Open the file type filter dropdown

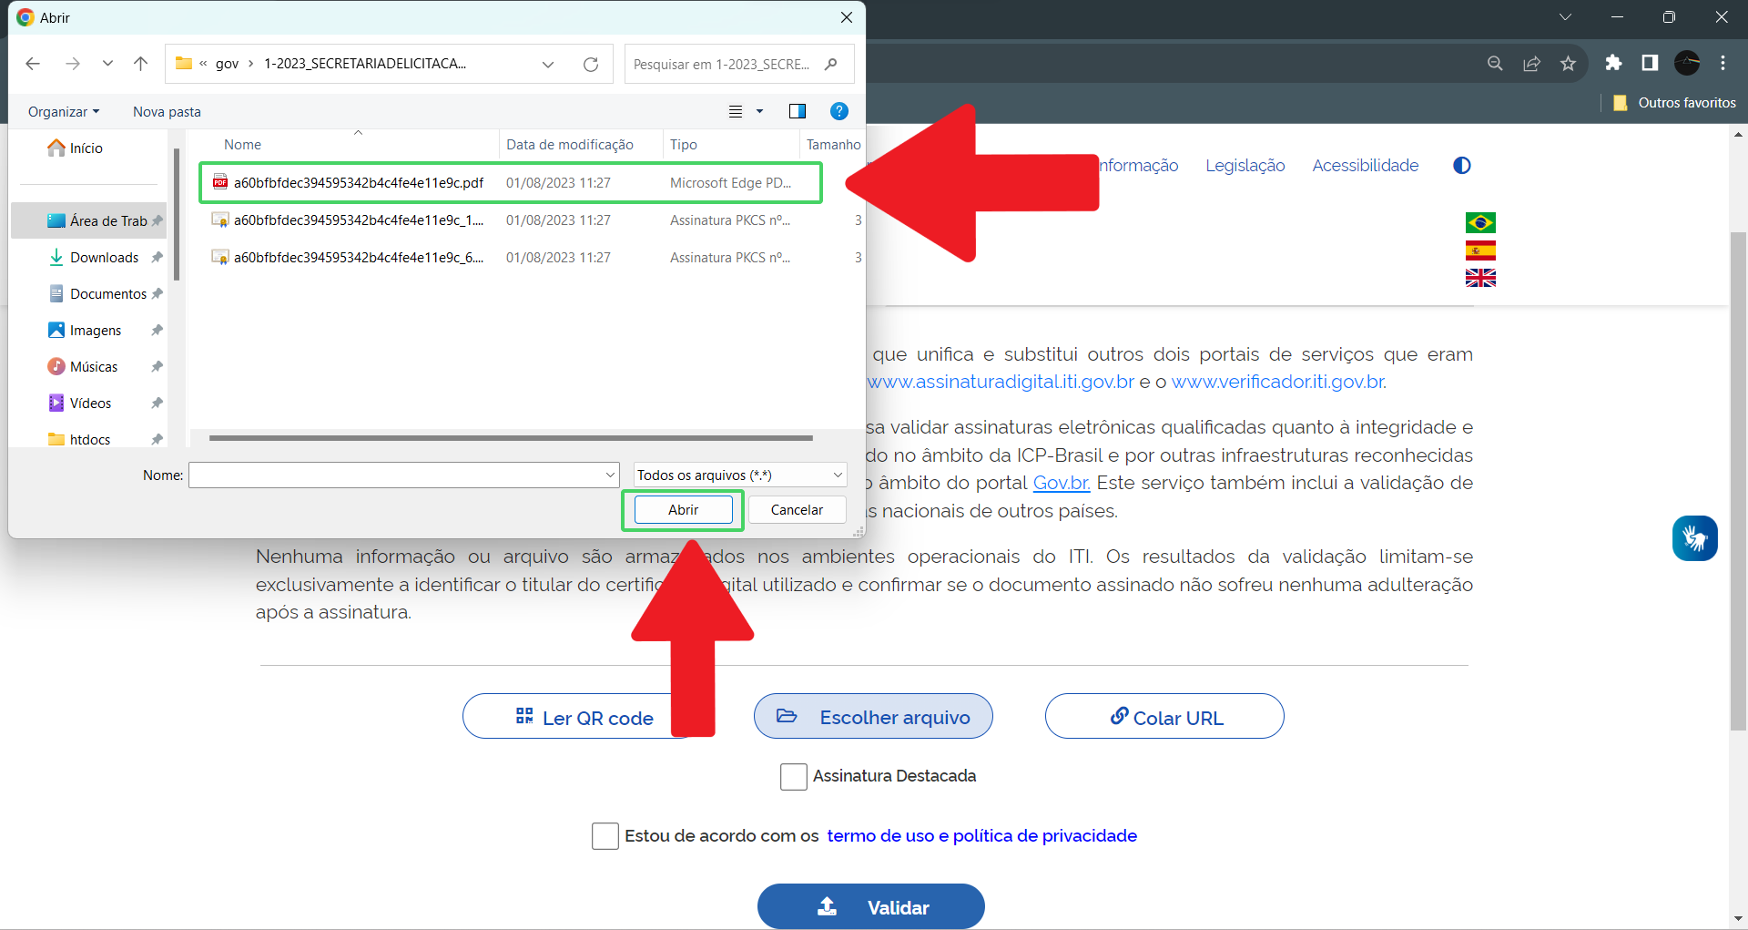click(x=740, y=475)
